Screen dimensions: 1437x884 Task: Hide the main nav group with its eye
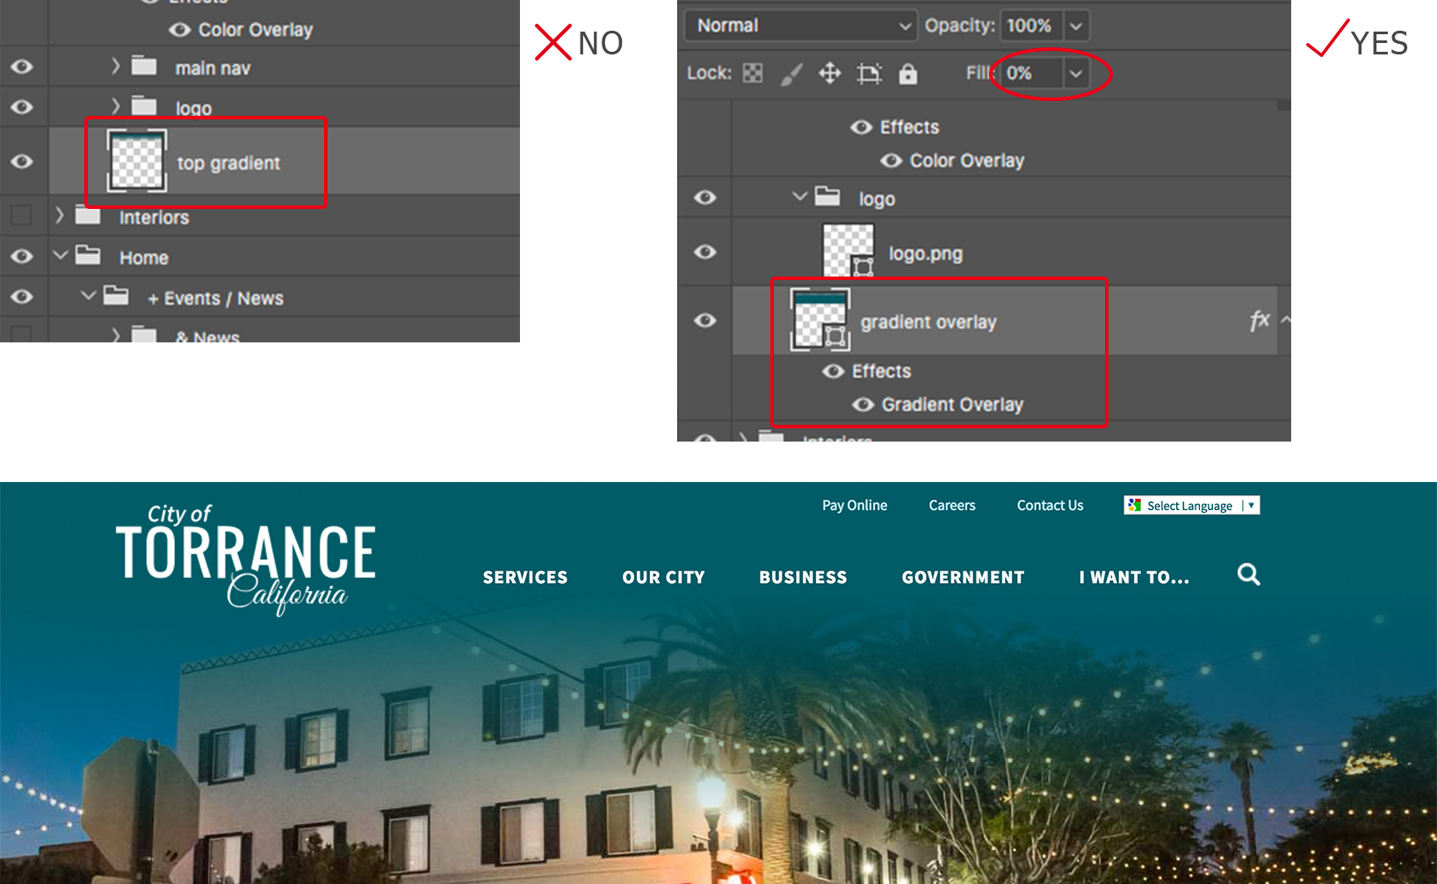click(22, 67)
